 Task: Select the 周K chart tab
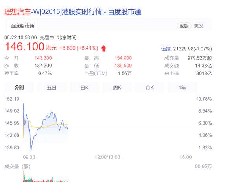pos(117,87)
